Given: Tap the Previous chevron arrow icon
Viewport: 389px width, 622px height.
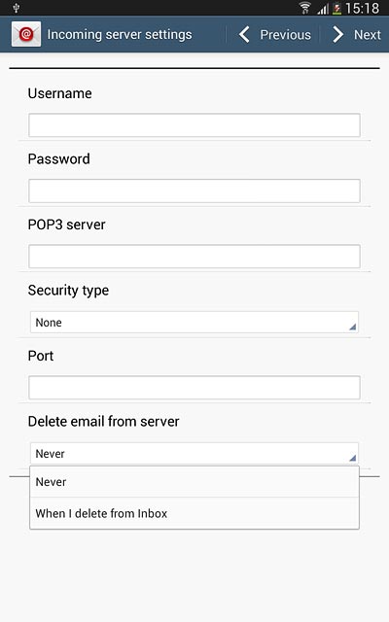Looking at the screenshot, I should (x=244, y=35).
